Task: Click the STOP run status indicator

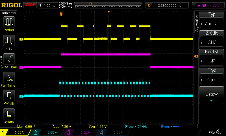Action: tap(30, 5)
